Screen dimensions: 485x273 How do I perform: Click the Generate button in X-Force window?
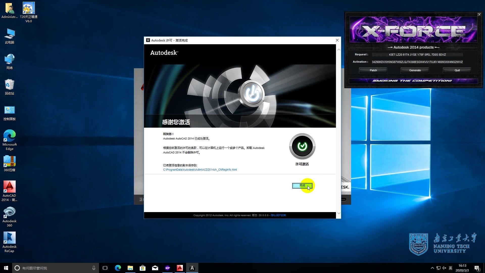point(415,70)
